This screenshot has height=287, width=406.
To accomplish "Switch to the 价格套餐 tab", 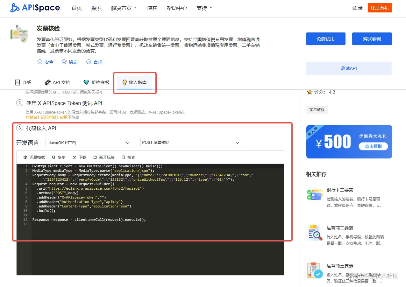I will click(96, 82).
